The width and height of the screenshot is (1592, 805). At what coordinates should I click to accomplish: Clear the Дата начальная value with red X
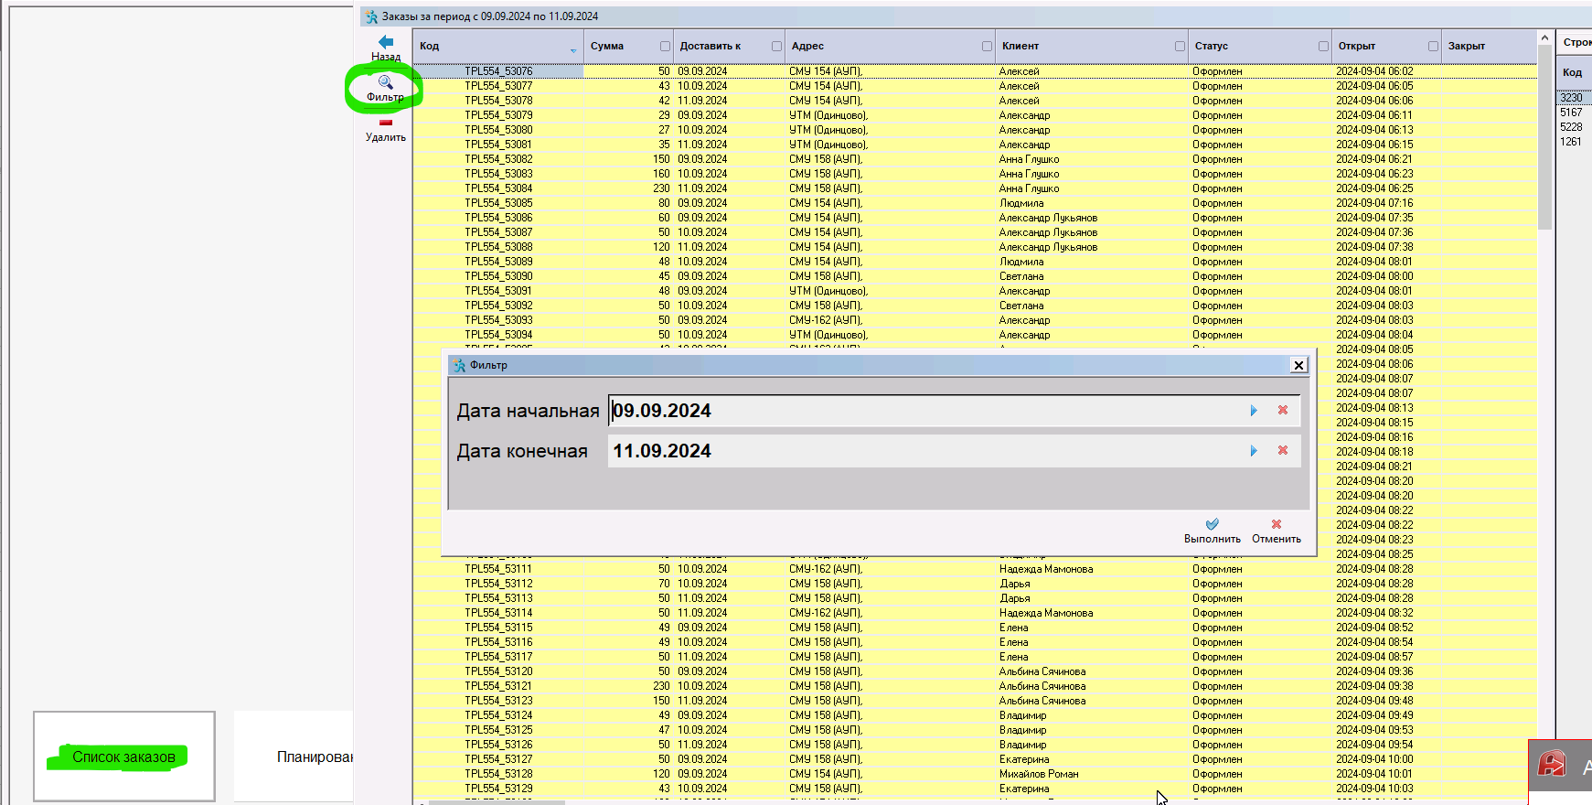click(1283, 411)
